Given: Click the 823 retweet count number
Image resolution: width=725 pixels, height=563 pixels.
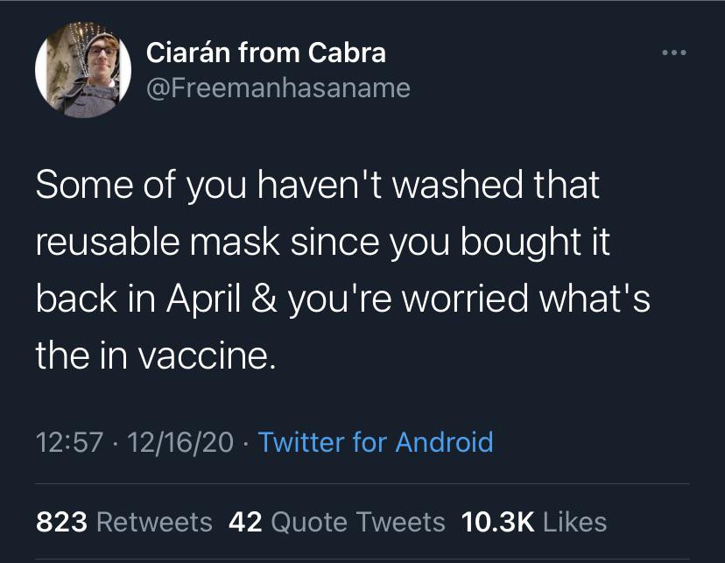Looking at the screenshot, I should (61, 522).
